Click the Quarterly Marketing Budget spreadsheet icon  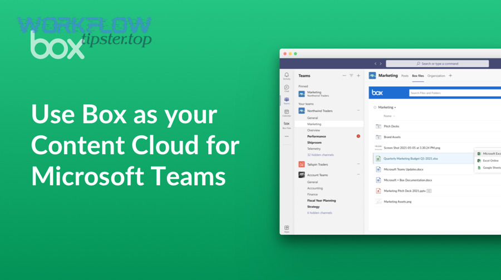(x=379, y=159)
